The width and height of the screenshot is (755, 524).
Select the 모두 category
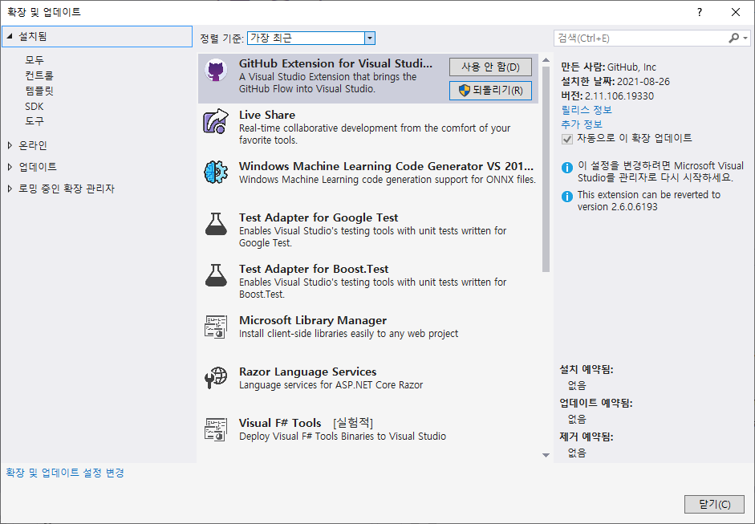pos(35,59)
